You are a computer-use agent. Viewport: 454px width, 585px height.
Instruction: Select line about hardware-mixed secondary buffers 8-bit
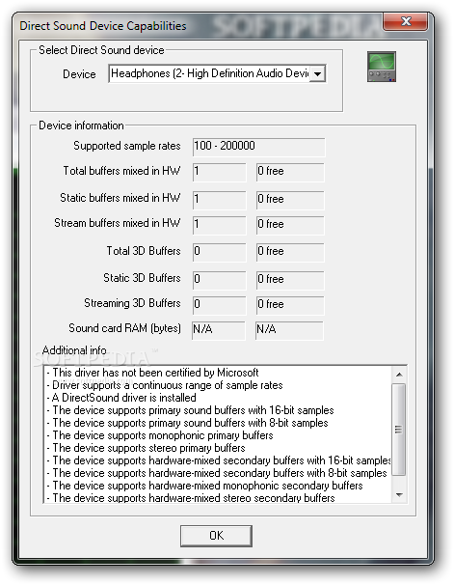click(x=216, y=473)
